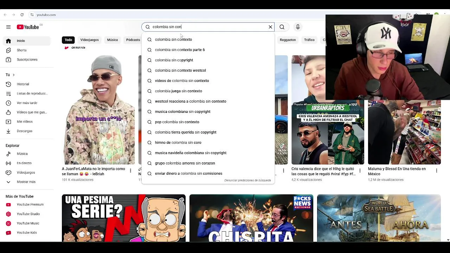
Task: Choose suggestion "colombia tierra querida sin copyright"
Action: (208, 132)
